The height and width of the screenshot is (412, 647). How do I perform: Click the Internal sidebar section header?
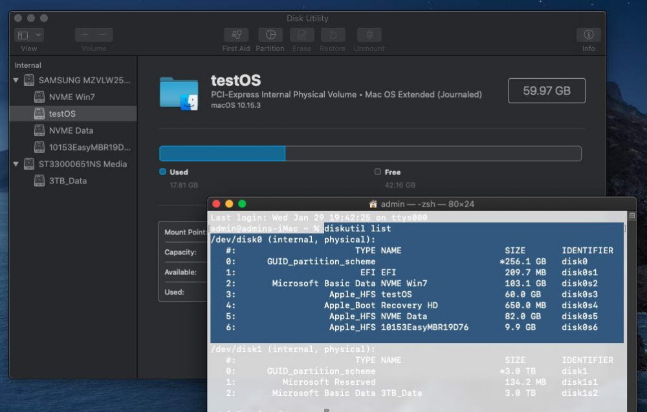[28, 65]
